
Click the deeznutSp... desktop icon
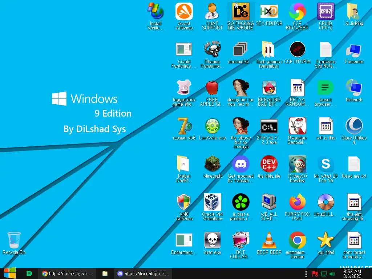[240, 53]
